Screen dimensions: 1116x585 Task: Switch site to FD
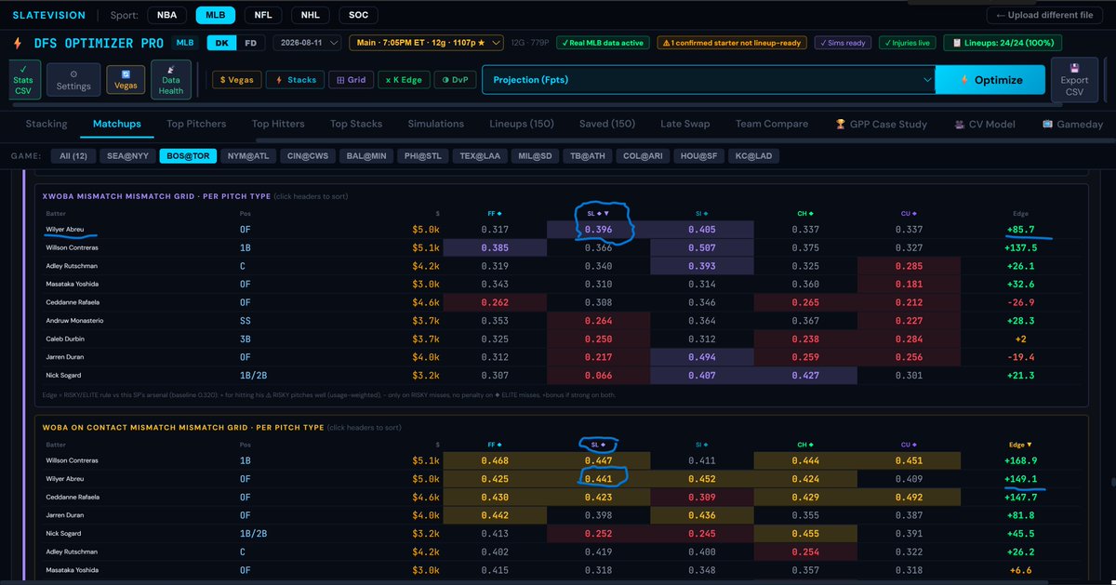point(251,43)
